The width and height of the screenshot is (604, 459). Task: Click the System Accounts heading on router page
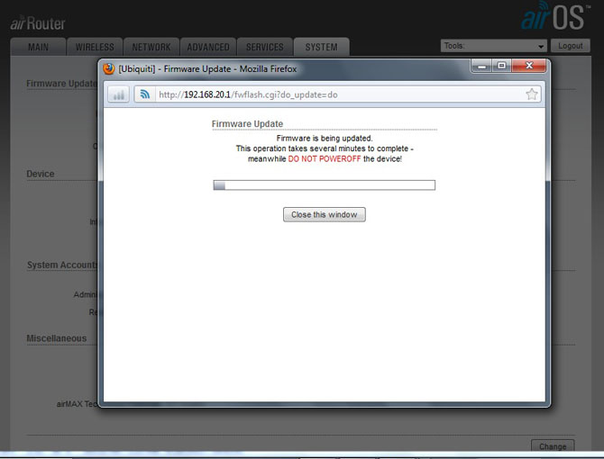tap(62, 265)
